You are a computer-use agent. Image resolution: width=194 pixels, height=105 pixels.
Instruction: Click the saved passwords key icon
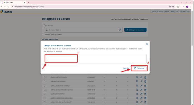tap(170, 7)
